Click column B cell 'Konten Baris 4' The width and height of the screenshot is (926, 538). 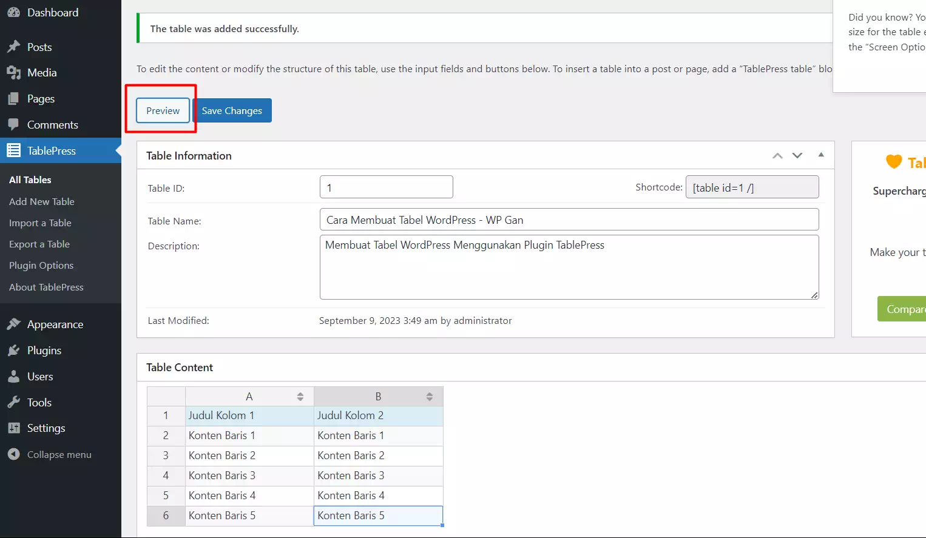379,496
